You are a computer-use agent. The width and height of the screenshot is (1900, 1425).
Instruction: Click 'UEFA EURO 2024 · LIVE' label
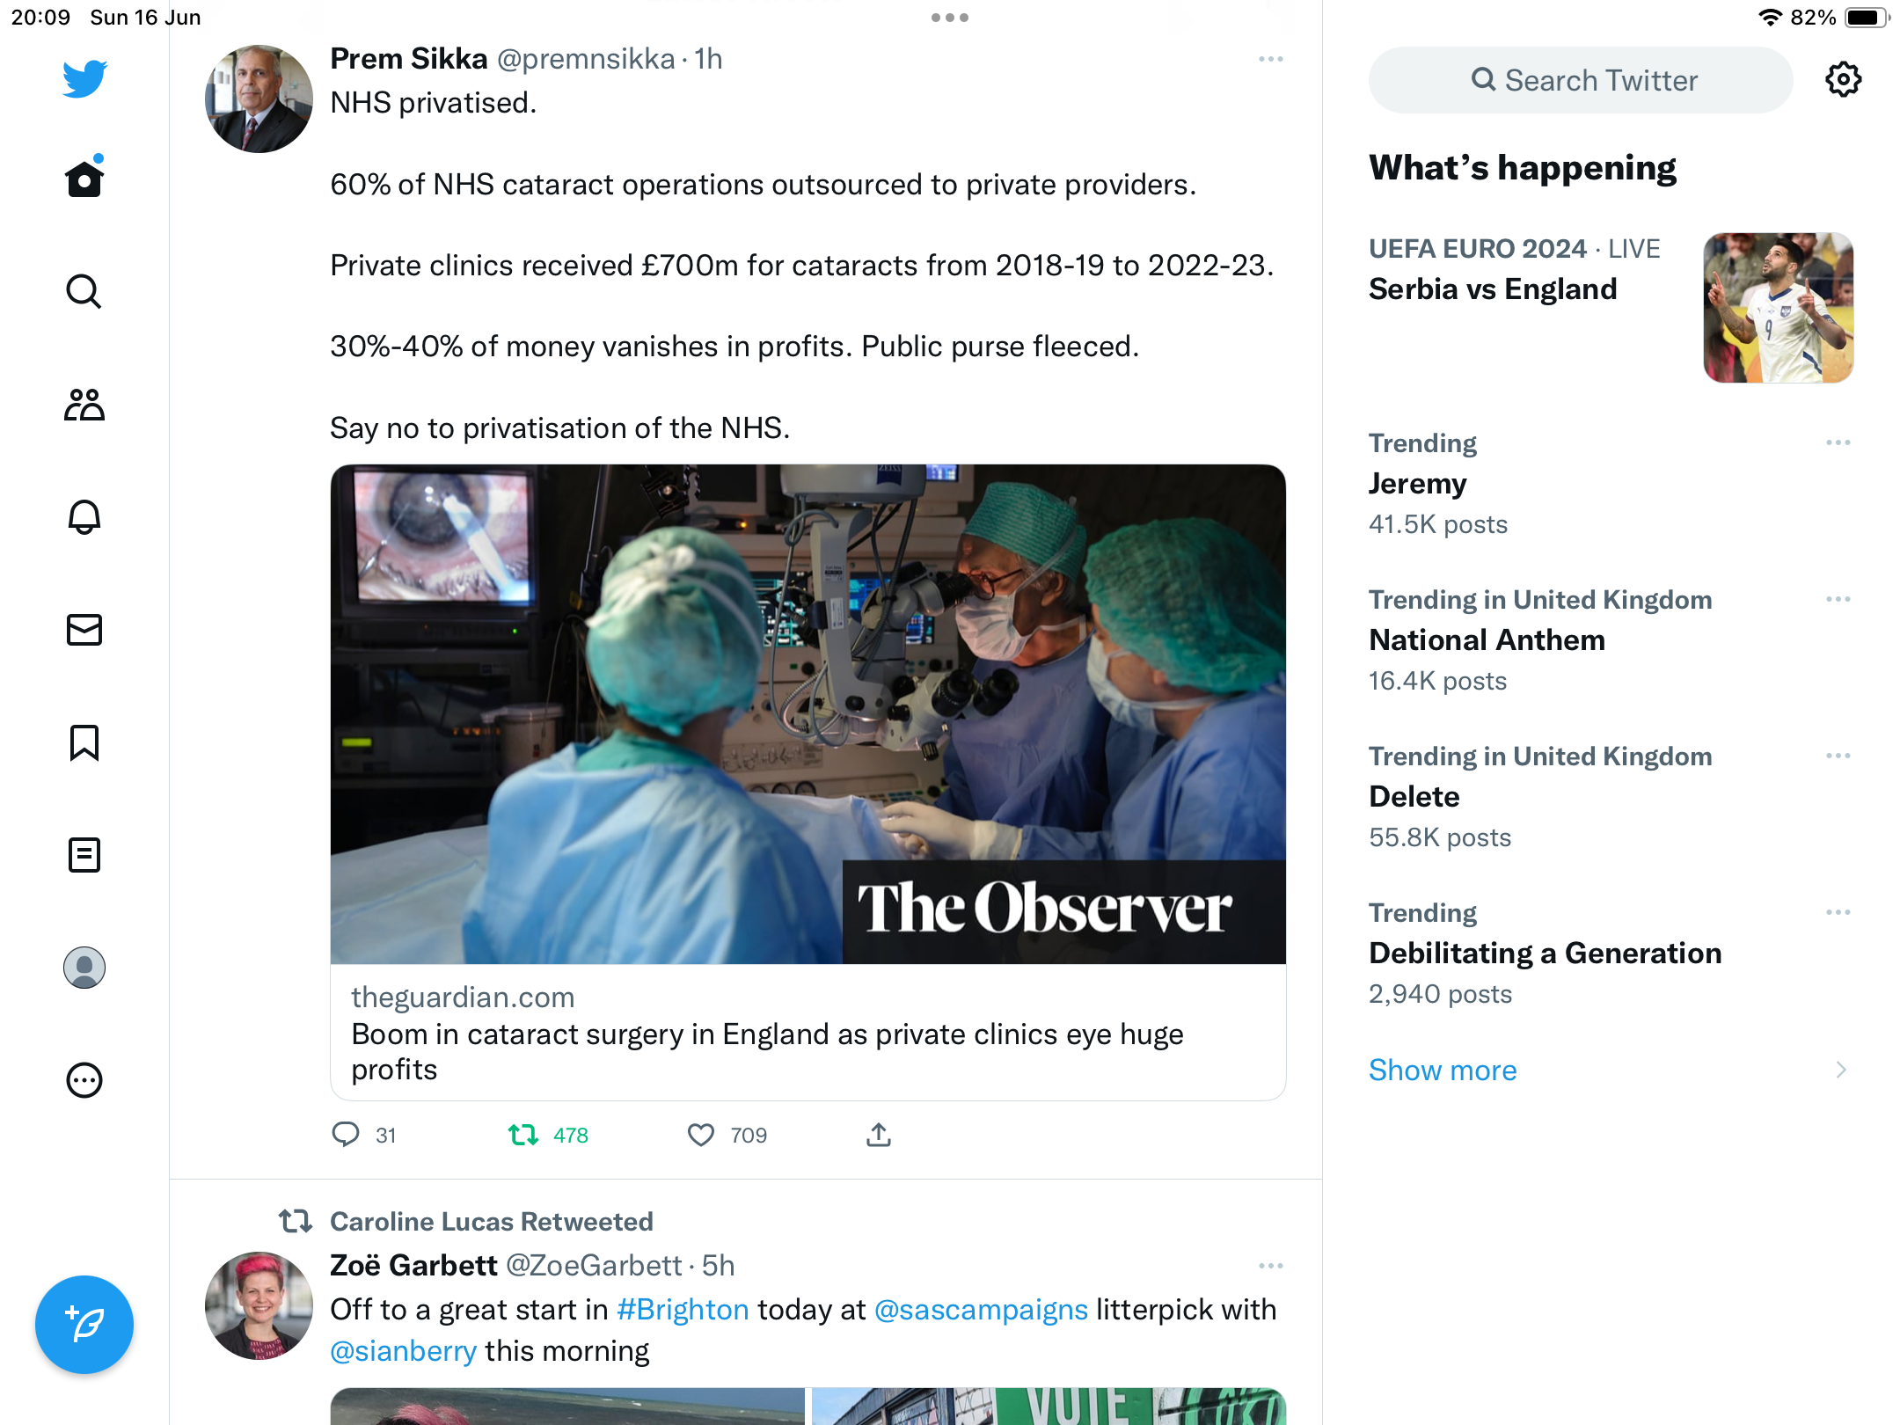coord(1515,249)
